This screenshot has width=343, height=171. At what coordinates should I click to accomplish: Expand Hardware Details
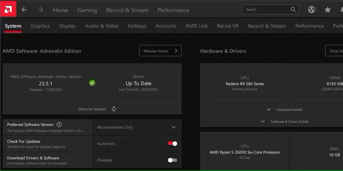tap(285, 110)
